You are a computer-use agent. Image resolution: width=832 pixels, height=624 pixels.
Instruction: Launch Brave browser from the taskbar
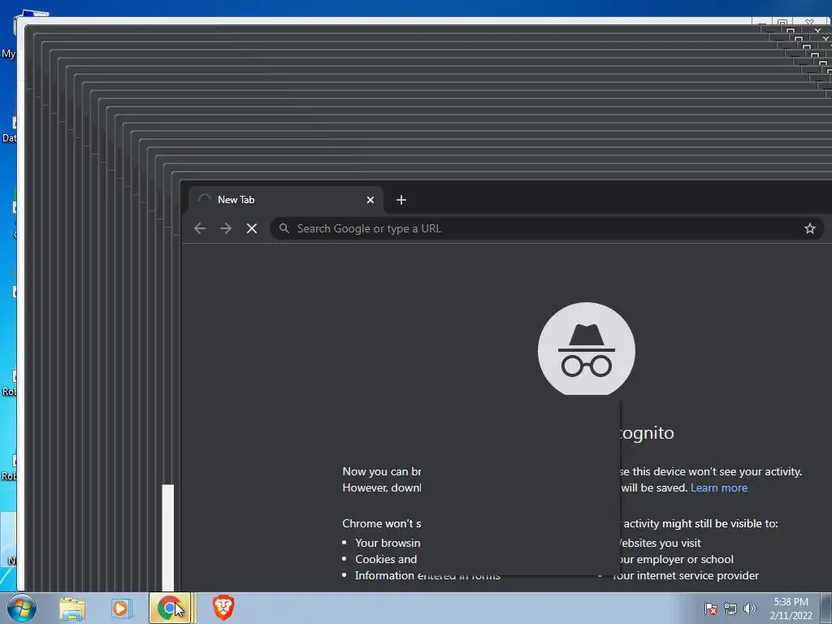[x=223, y=608]
